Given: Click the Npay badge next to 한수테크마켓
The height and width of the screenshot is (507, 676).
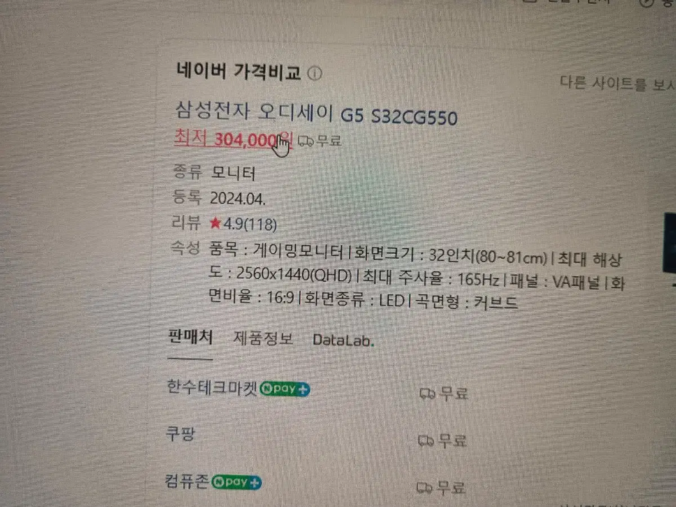Looking at the screenshot, I should pos(284,389).
